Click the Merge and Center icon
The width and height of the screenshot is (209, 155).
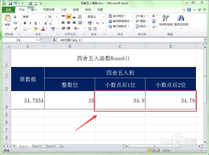point(80,23)
